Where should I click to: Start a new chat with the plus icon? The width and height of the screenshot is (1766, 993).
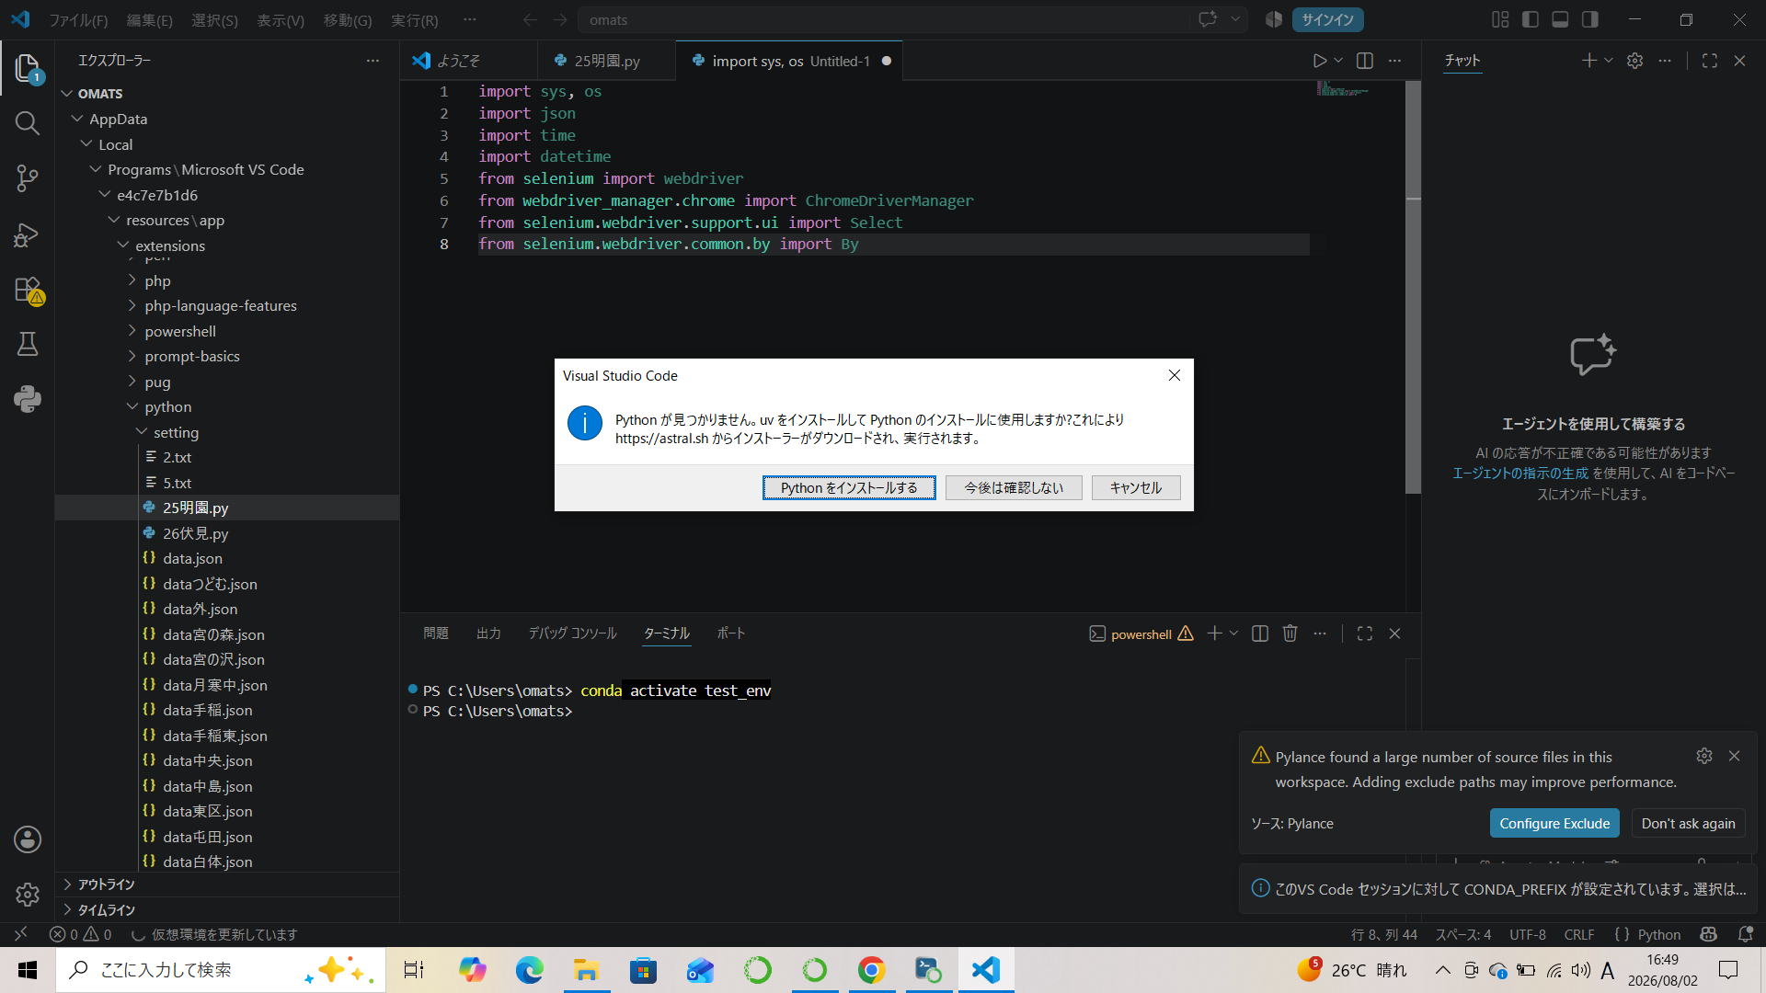[x=1588, y=61]
